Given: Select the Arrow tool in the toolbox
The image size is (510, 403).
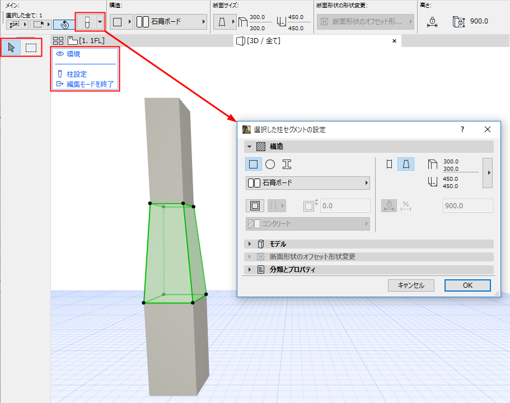Looking at the screenshot, I should pyautogui.click(x=11, y=48).
